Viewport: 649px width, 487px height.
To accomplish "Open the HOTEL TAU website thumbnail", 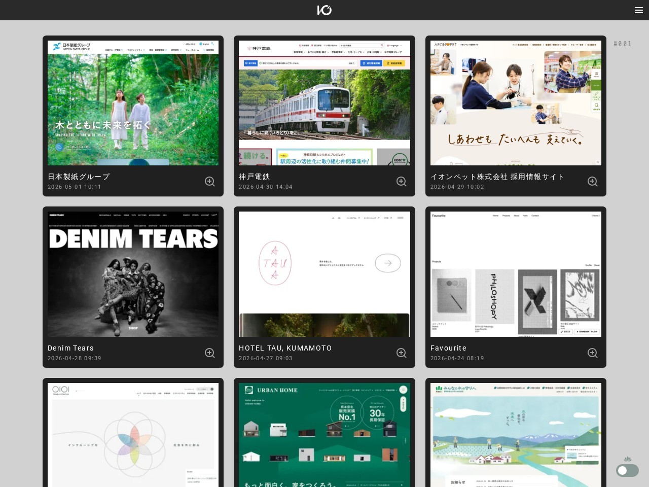I will pyautogui.click(x=324, y=274).
